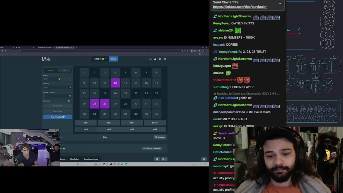Open the notifications bell in Stake header

click(x=160, y=59)
